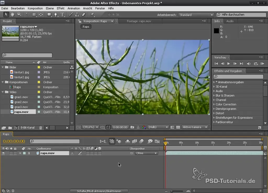The width and height of the screenshot is (268, 193).
Task: Open the show channel color icon
Action: click(x=144, y=127)
